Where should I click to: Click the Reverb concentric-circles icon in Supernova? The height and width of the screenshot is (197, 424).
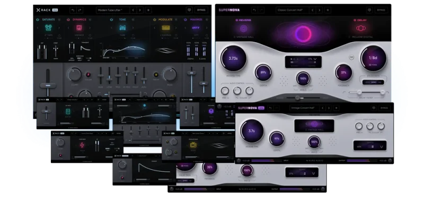(243, 29)
